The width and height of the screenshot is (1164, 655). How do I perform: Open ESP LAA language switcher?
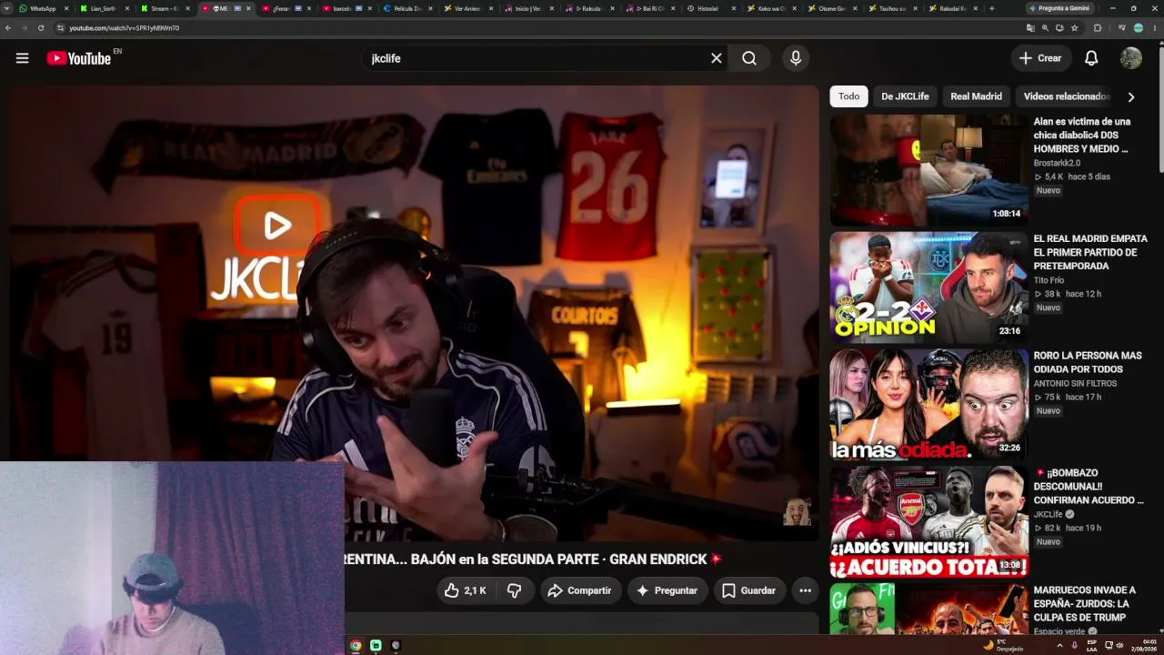[1092, 645]
